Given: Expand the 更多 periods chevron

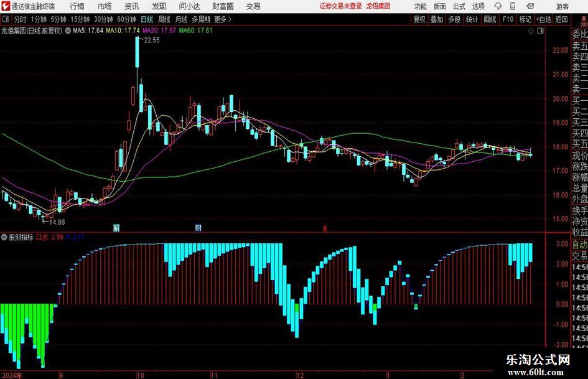Looking at the screenshot, I should click(230, 19).
